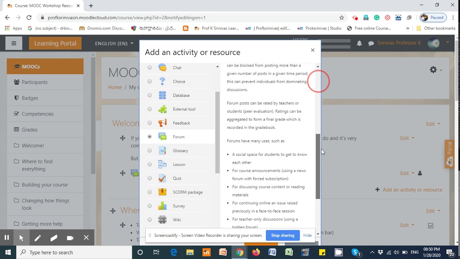Open the hamburger side menu

pyautogui.click(x=14, y=43)
